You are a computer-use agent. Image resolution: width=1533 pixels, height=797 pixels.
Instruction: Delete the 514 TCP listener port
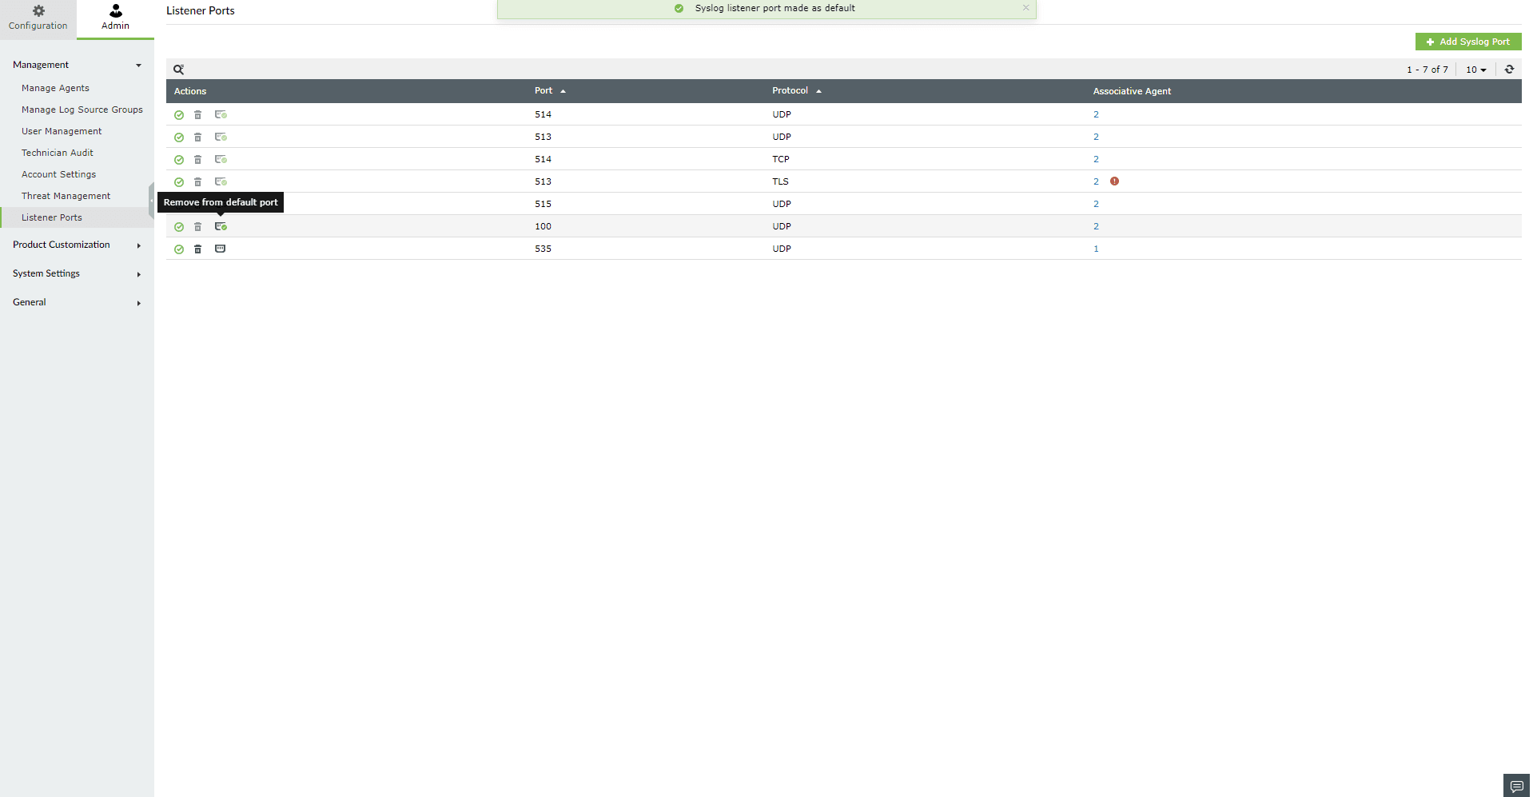pos(198,160)
